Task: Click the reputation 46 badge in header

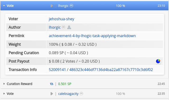Action: (71, 6)
